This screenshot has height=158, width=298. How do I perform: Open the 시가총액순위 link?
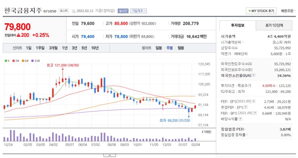click(x=232, y=42)
